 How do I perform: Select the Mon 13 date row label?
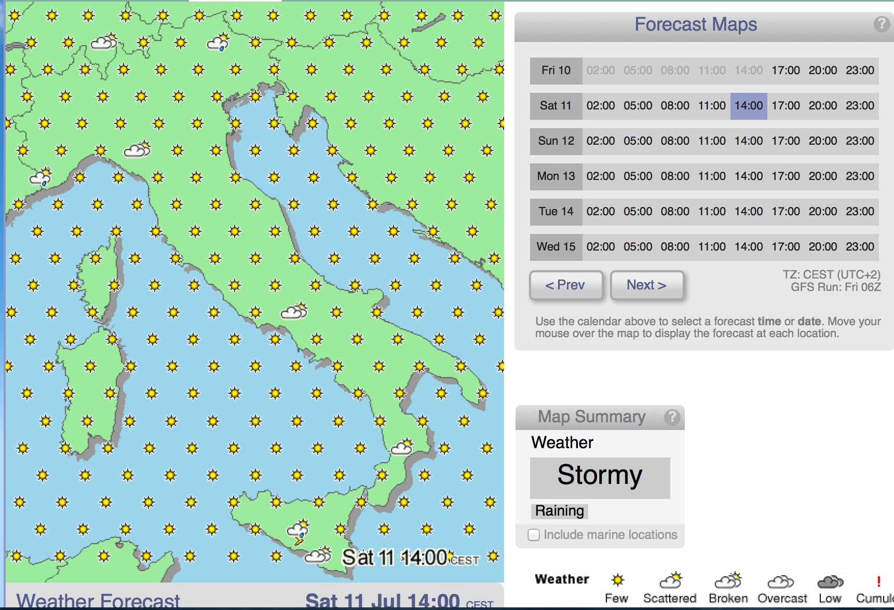tap(556, 176)
